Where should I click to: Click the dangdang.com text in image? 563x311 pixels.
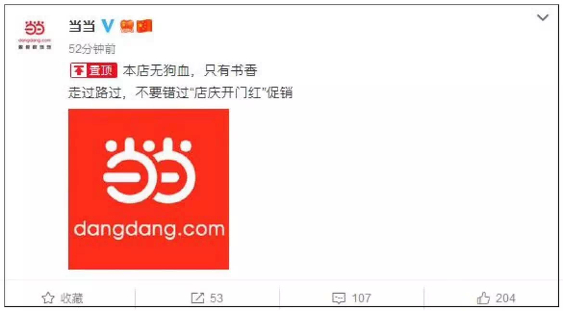tap(148, 230)
